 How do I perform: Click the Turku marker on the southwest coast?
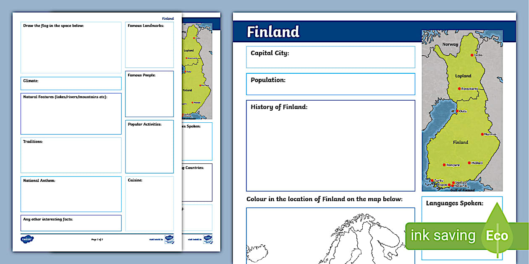(x=432, y=179)
